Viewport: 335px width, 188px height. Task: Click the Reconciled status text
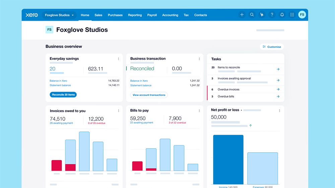pos(142,69)
